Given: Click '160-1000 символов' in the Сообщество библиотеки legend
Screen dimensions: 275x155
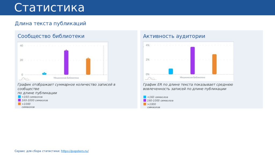Looking at the screenshot, I should click(x=35, y=100).
